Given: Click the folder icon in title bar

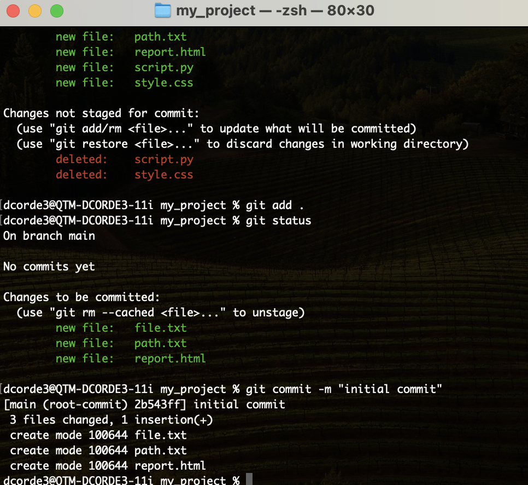Looking at the screenshot, I should (162, 10).
